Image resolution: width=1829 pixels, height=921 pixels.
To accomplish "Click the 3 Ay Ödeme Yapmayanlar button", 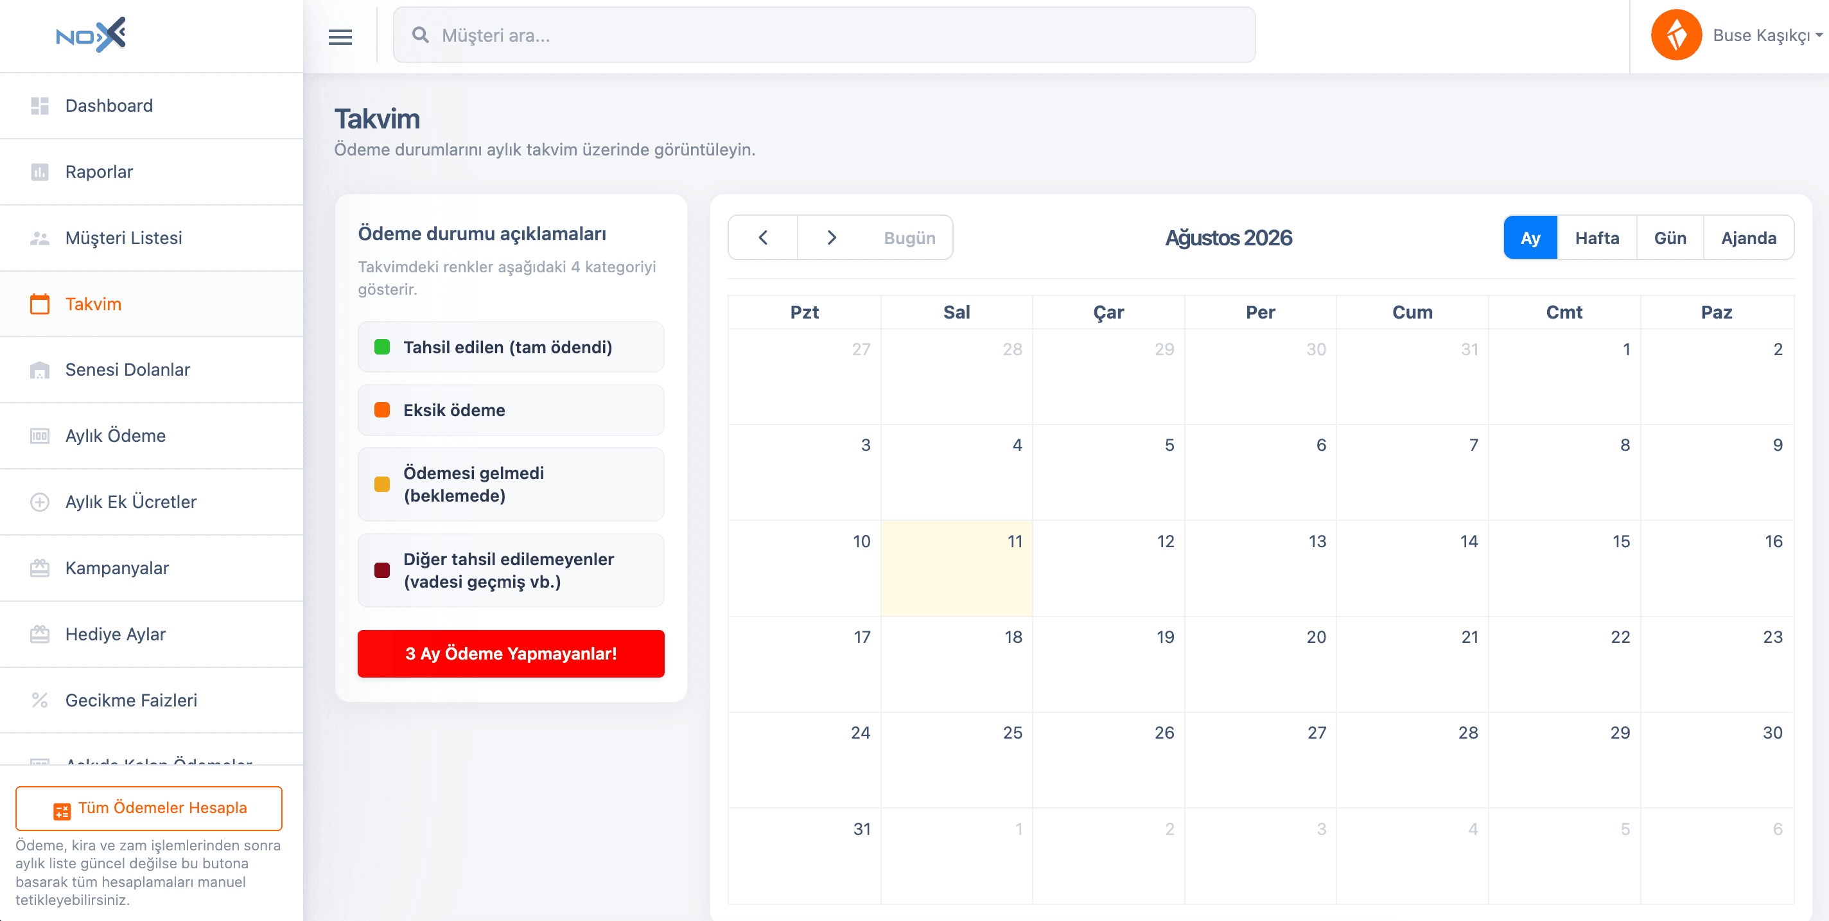I will coord(511,653).
